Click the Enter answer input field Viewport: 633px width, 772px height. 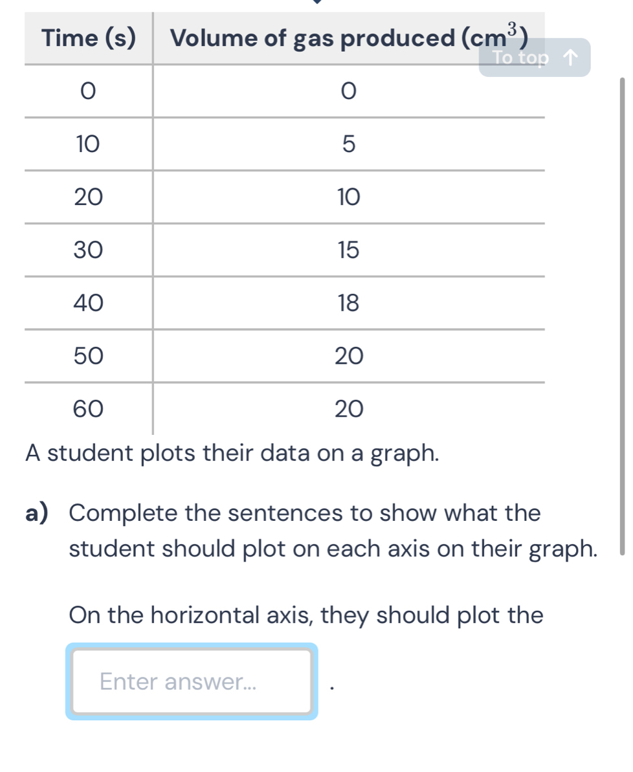(191, 681)
